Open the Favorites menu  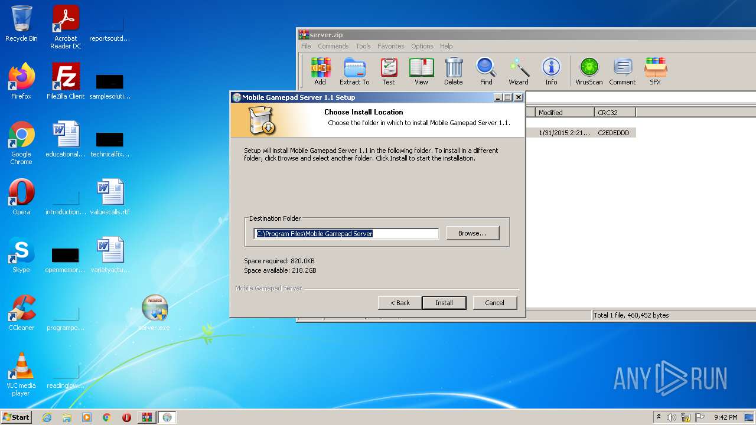391,46
